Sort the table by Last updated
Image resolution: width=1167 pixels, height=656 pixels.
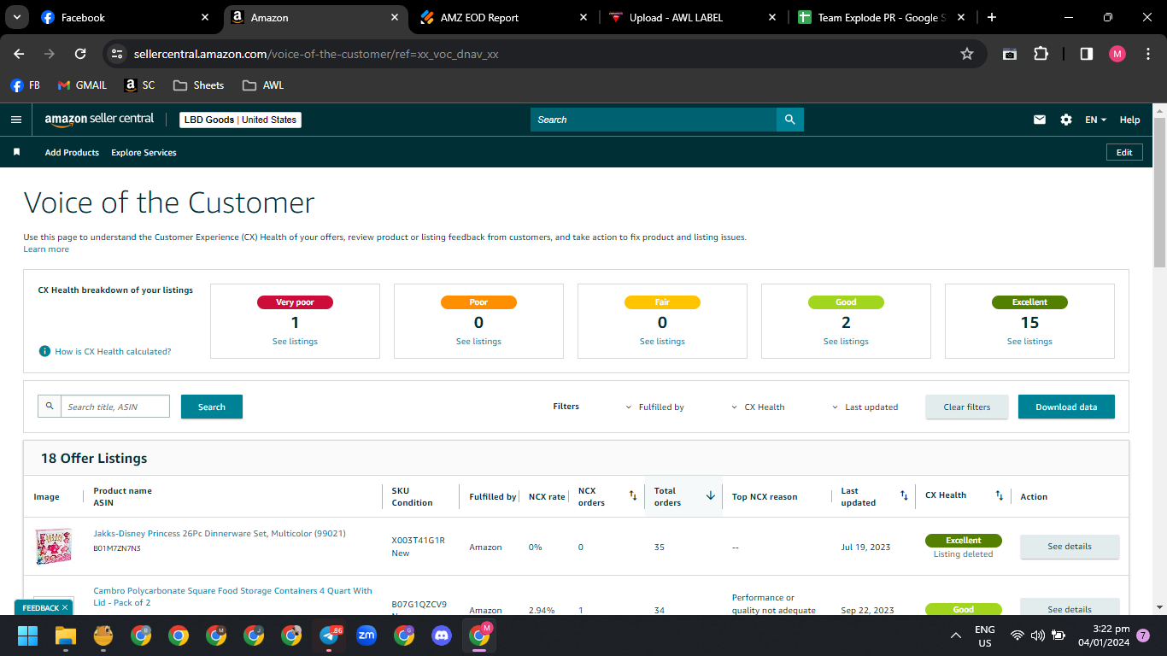pos(904,495)
